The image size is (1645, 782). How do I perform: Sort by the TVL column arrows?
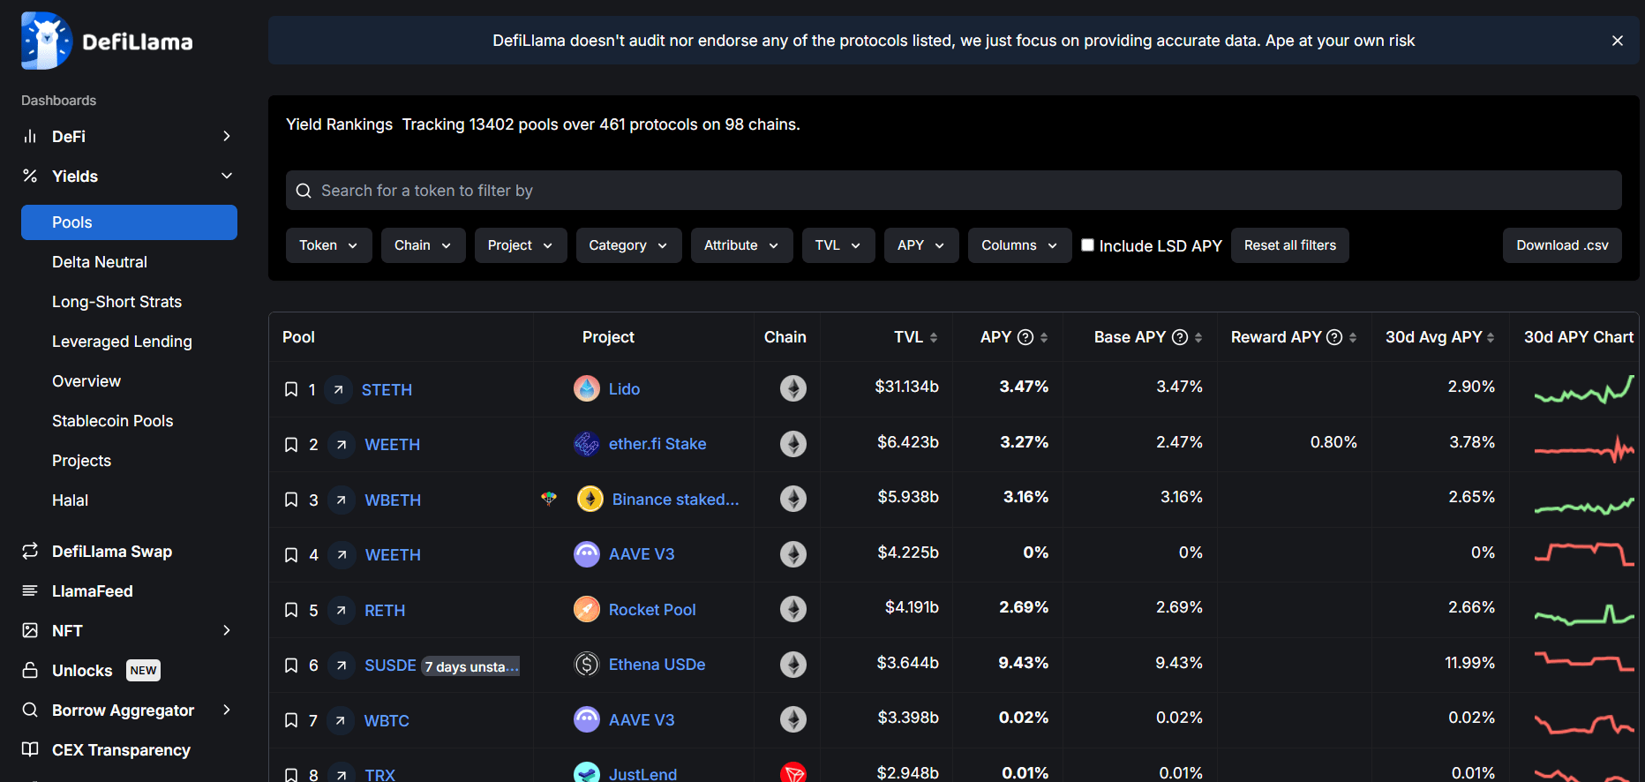tap(934, 337)
